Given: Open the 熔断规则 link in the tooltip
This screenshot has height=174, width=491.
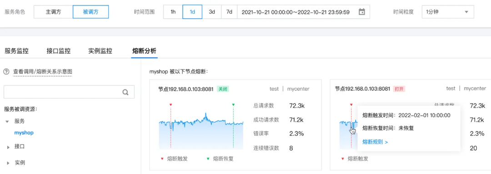Looking at the screenshot, I should coord(375,142).
